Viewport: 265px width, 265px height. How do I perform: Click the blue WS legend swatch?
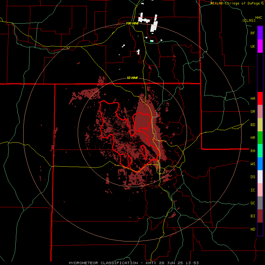(x=260, y=164)
